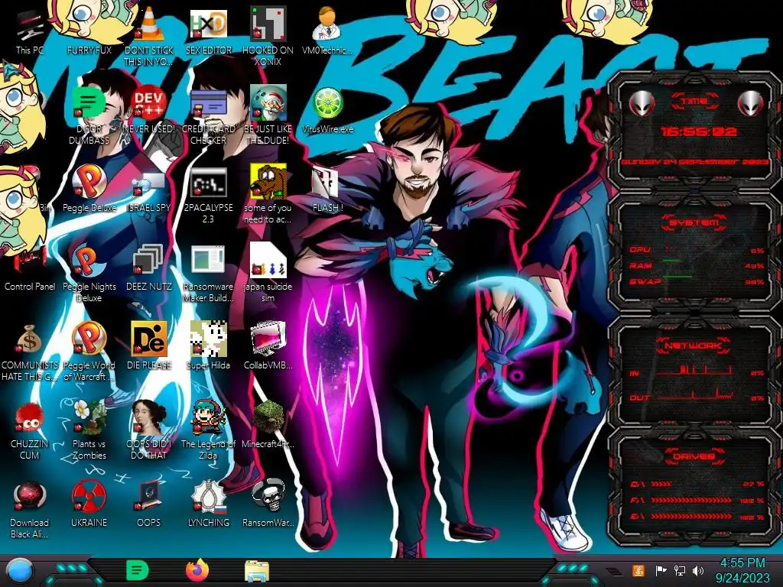Click the left alien head logo in TIME widget
The height and width of the screenshot is (587, 783).
[x=642, y=103]
